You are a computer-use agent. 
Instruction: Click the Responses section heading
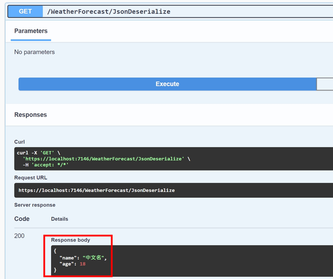point(30,115)
